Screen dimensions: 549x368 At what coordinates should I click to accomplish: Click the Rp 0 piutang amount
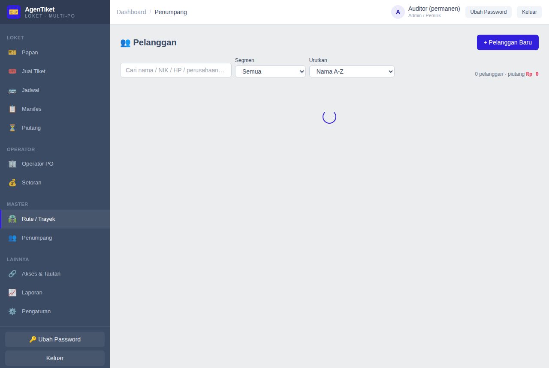point(532,74)
